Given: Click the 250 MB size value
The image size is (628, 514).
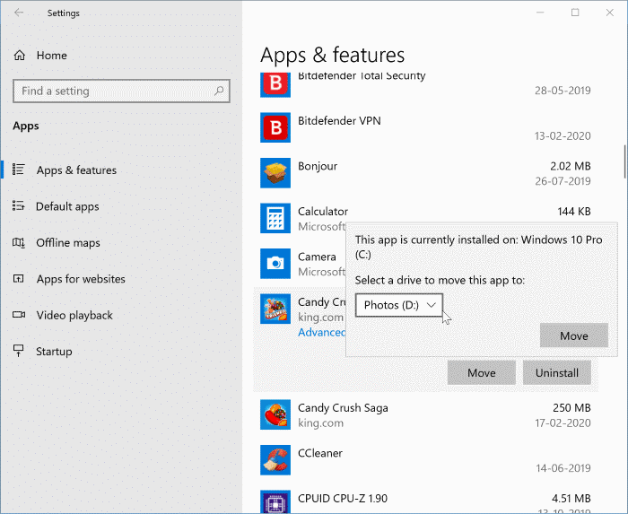Looking at the screenshot, I should pos(571,408).
